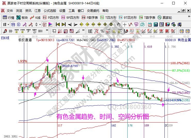
Task: Open the calendar icon in toolbar
Action: click(x=150, y=24)
